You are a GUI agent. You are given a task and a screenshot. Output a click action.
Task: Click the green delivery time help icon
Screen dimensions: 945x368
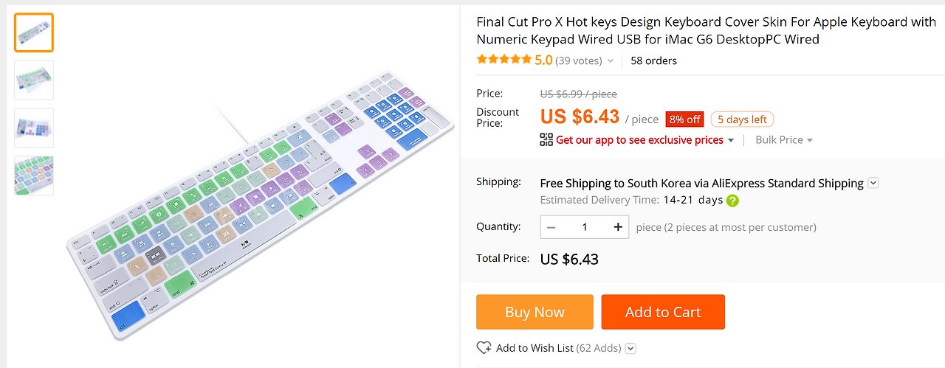[732, 201]
